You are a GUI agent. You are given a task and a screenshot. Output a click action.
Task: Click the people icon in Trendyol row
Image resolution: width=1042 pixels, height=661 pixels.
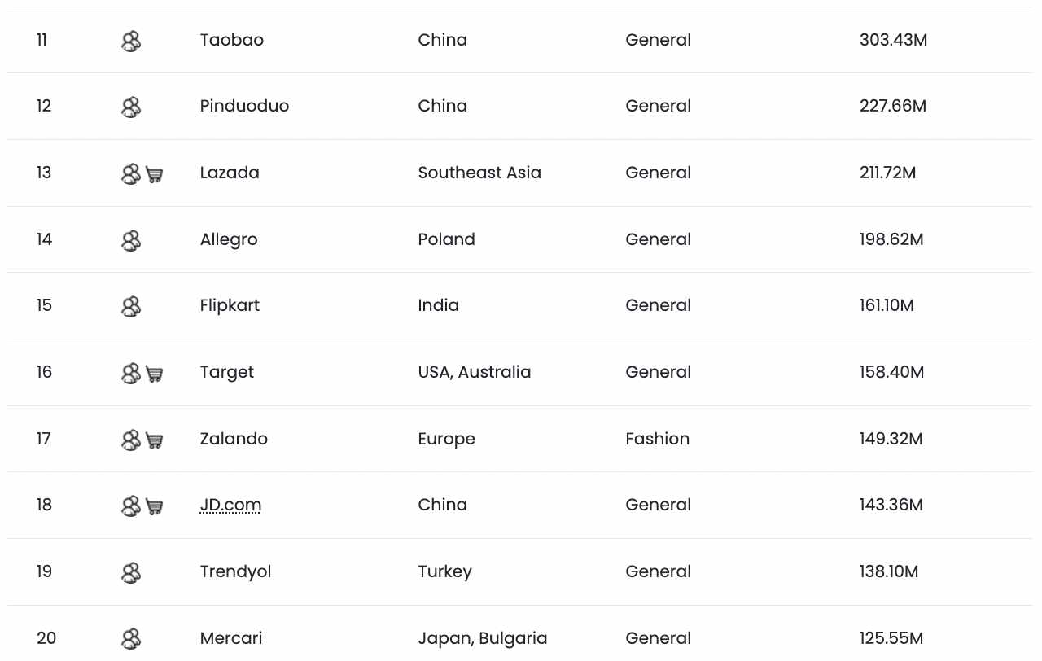(131, 573)
